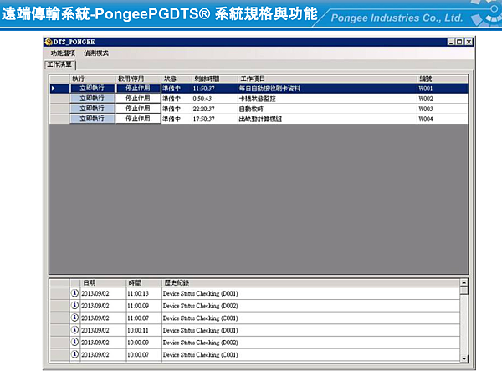
Task: Click log time cell 10:00:11
Action: click(x=144, y=330)
